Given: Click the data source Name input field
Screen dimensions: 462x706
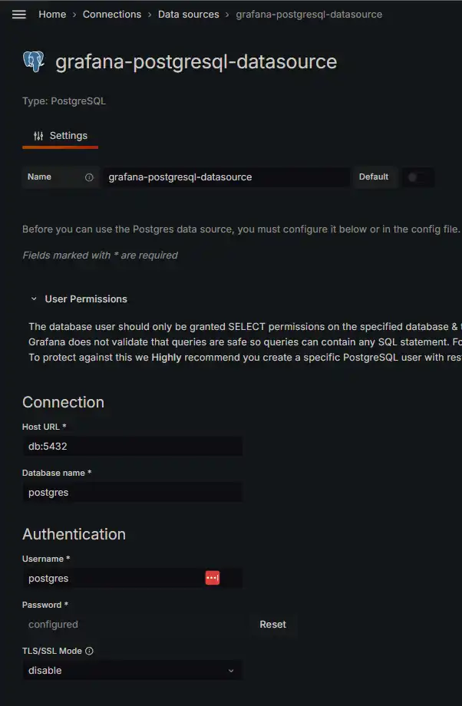Looking at the screenshot, I should [226, 177].
